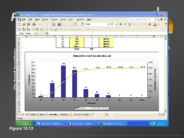Click the Chart Area name box

[25, 33]
